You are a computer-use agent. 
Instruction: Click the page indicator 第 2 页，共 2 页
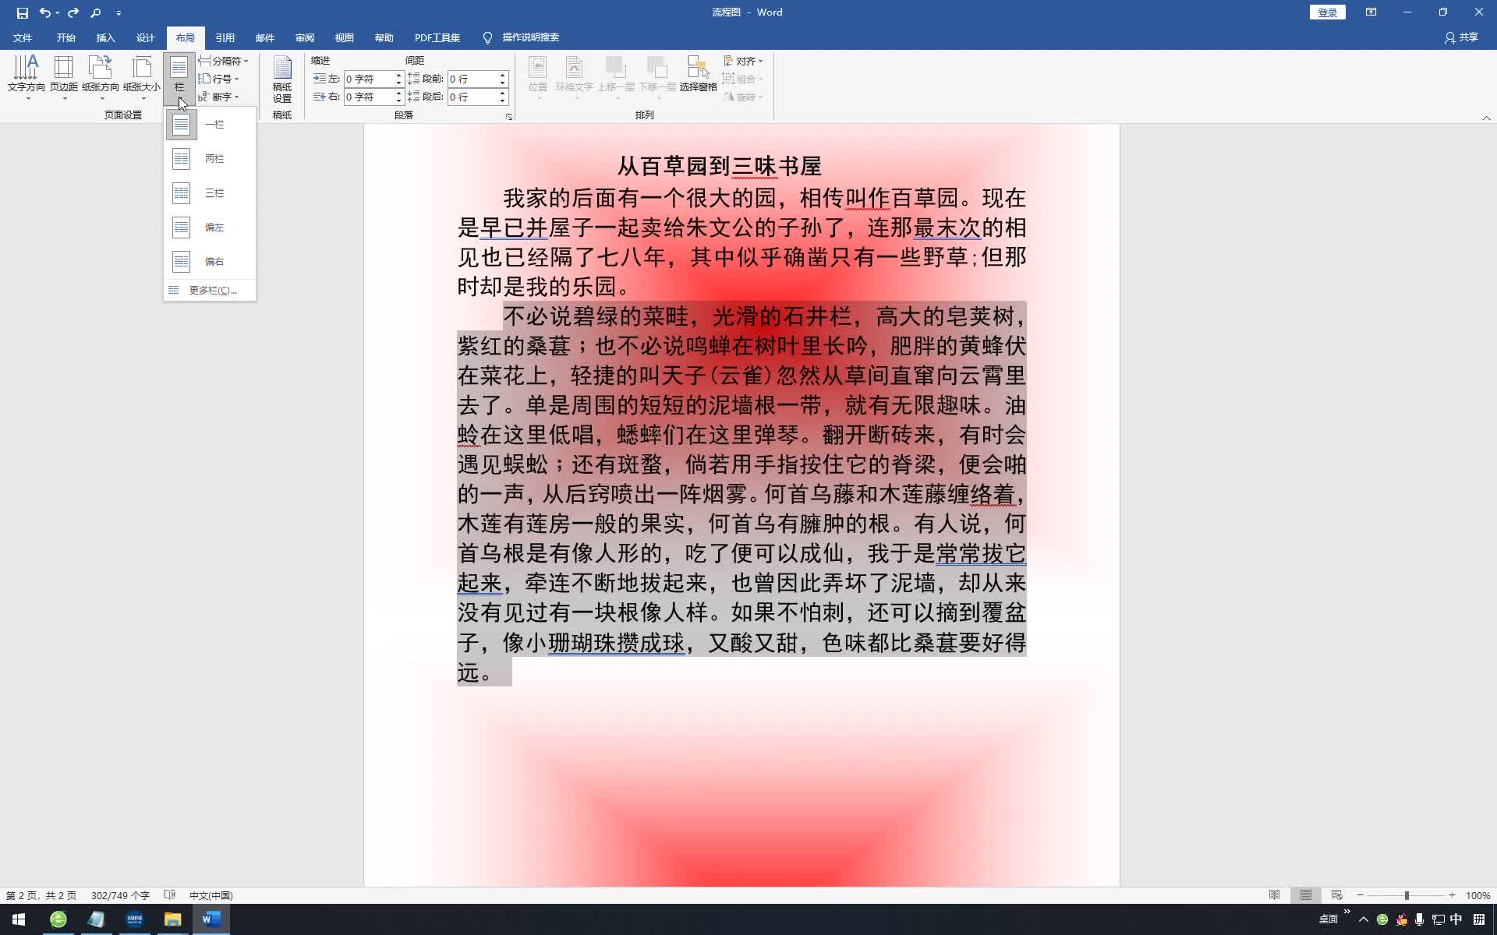[x=41, y=895]
